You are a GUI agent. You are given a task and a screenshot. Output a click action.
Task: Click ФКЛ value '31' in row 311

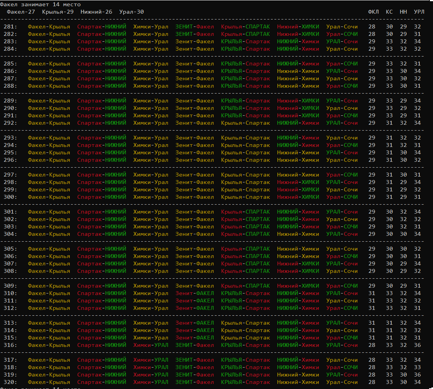coord(372,301)
